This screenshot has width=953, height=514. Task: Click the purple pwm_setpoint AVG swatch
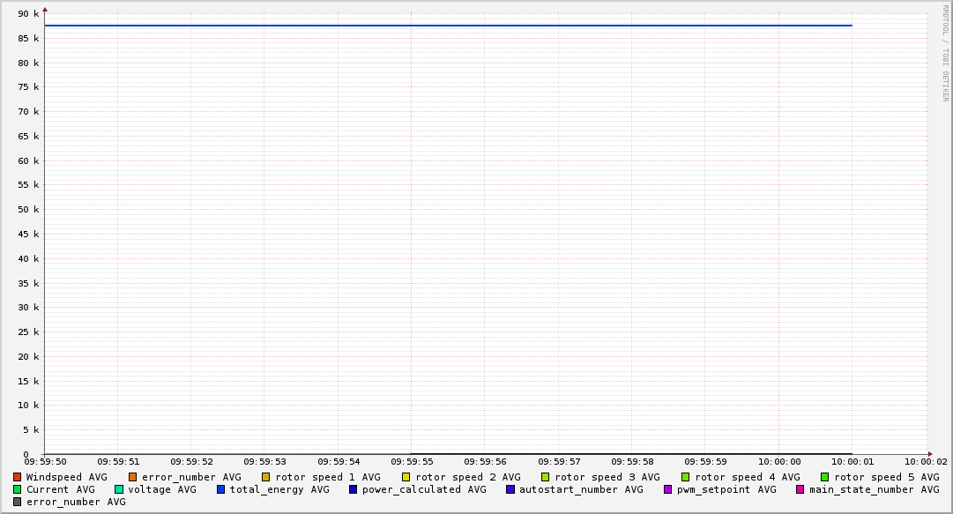click(x=668, y=489)
